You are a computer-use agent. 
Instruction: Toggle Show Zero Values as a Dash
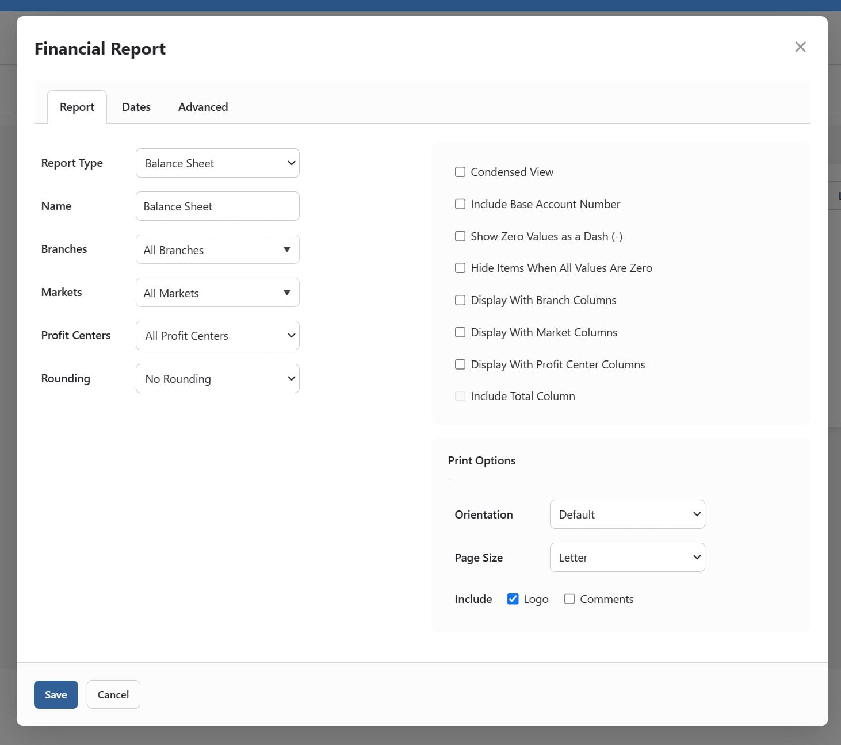click(460, 236)
